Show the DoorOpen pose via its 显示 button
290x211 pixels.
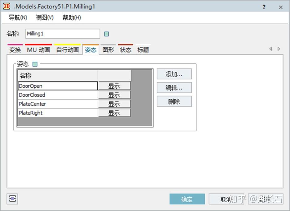(x=114, y=86)
